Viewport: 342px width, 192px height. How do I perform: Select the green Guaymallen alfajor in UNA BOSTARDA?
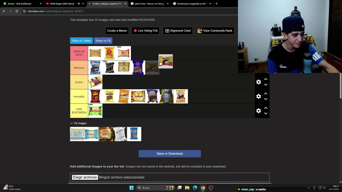tap(95, 111)
